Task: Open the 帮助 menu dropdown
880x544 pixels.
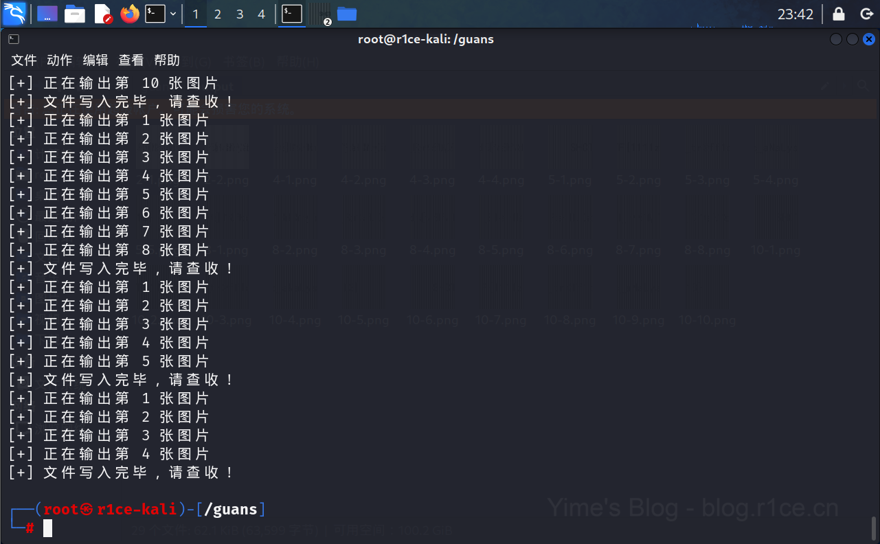Action: [167, 60]
